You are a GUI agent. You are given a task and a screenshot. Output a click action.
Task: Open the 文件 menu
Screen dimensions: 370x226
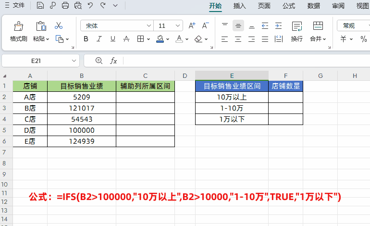[14, 5]
